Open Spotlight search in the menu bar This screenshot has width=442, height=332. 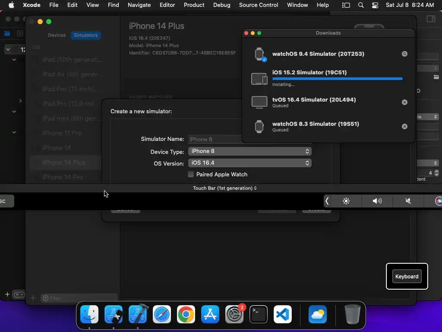click(361, 5)
